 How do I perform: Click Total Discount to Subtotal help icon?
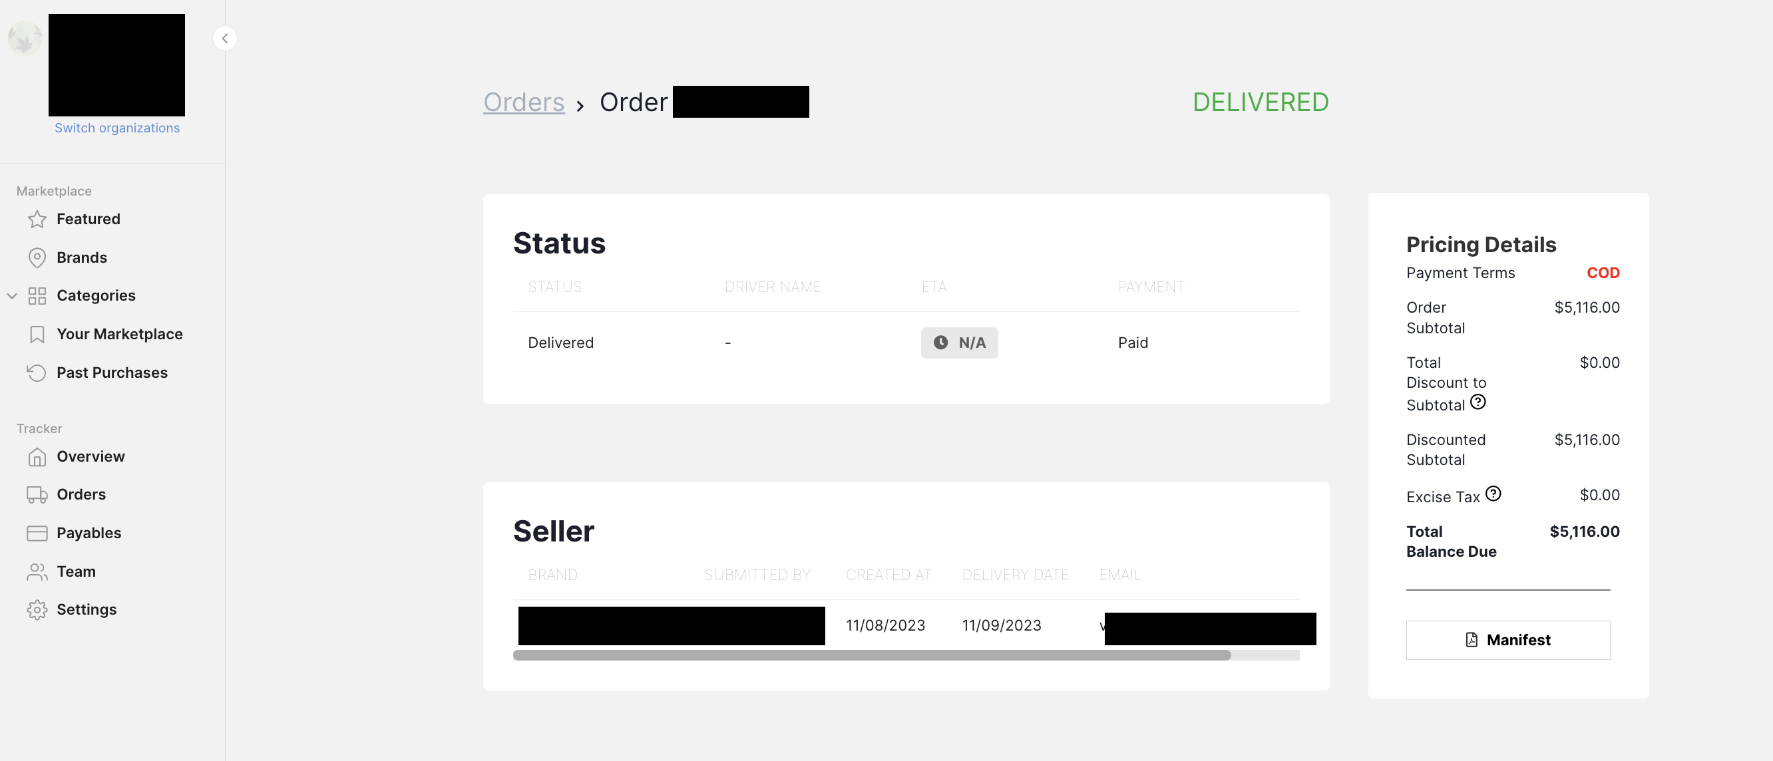point(1477,402)
